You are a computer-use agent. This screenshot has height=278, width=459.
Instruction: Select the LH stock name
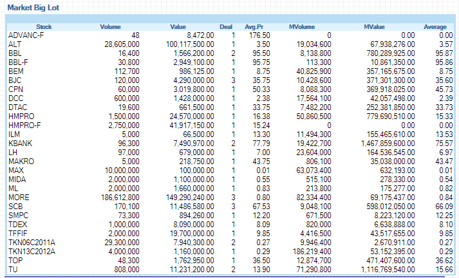coord(13,153)
